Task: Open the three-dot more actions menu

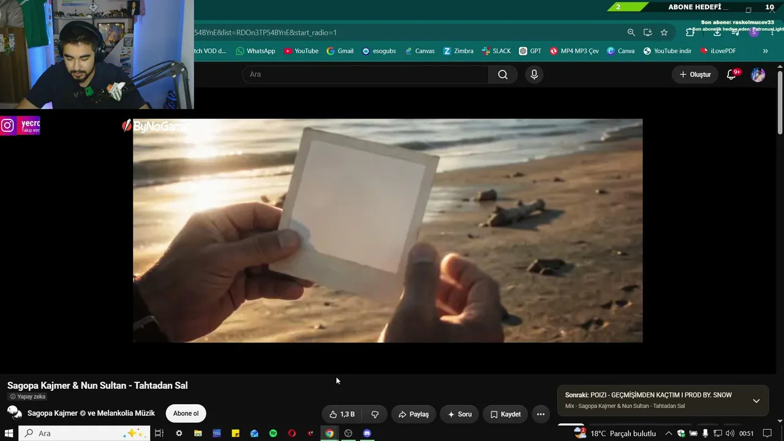Action: 541,414
